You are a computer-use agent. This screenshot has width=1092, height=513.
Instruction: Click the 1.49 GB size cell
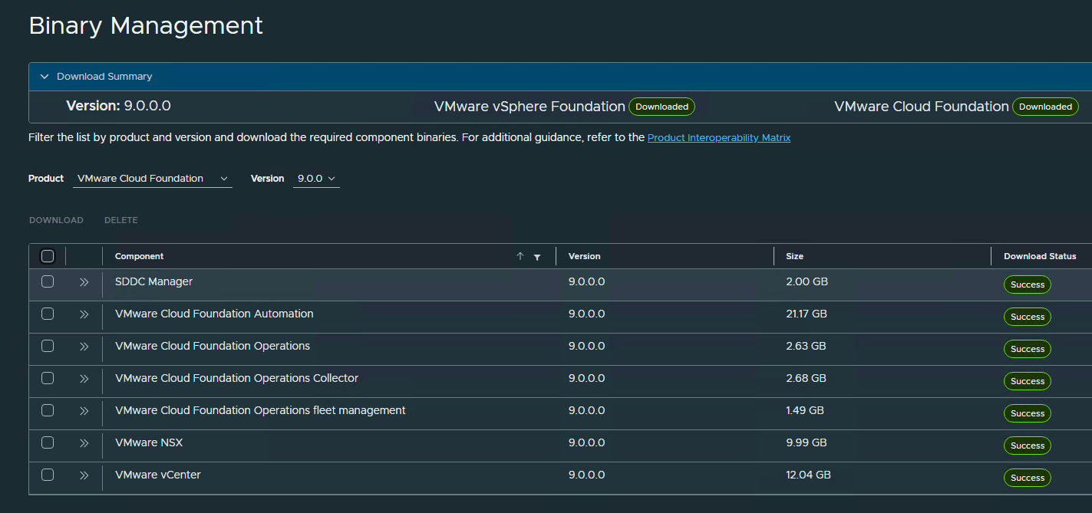click(x=805, y=410)
